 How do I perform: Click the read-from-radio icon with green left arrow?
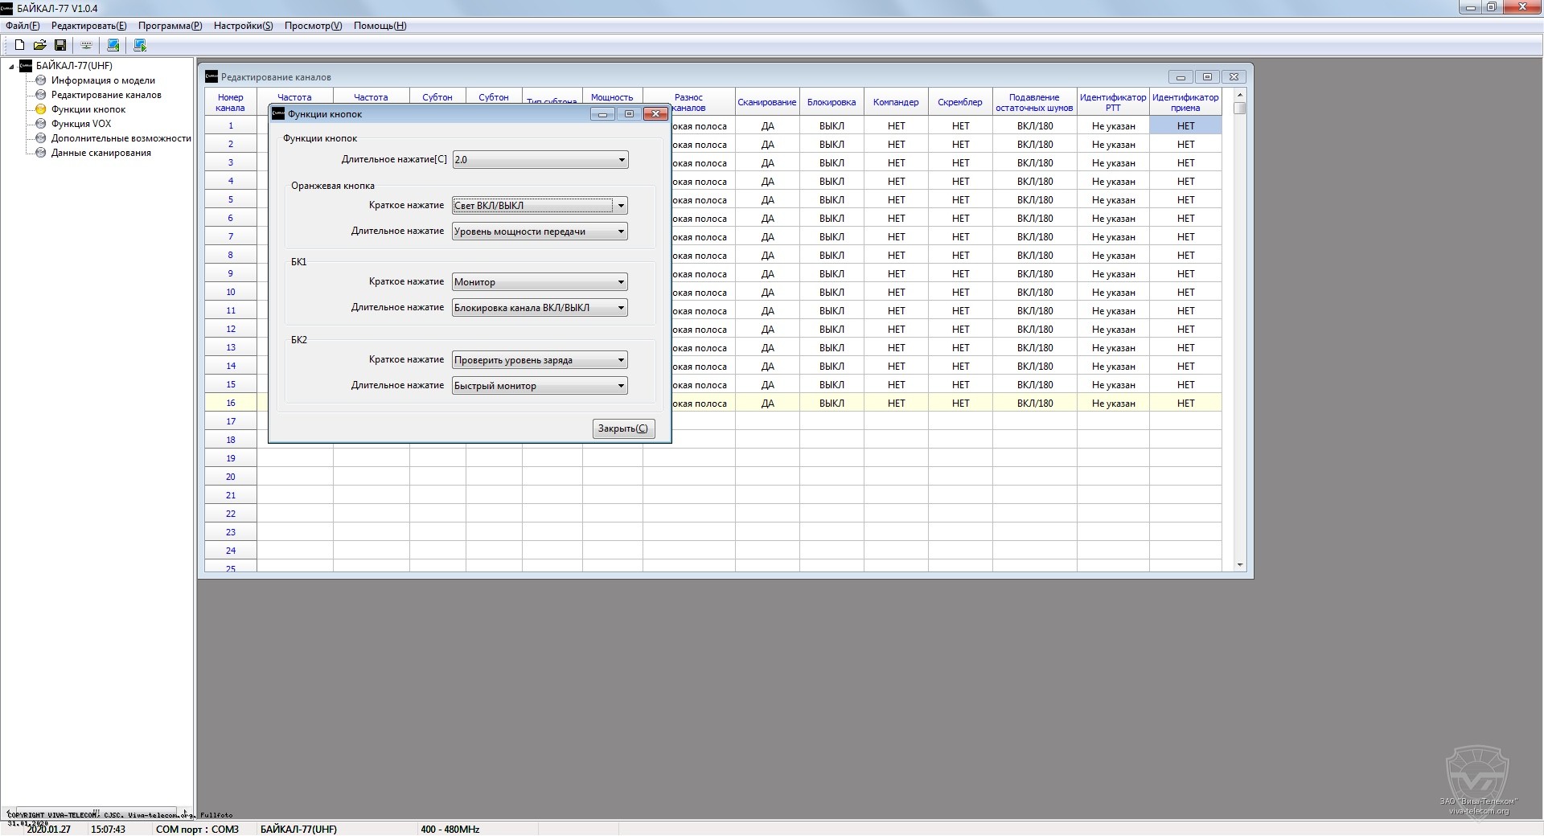pos(113,45)
